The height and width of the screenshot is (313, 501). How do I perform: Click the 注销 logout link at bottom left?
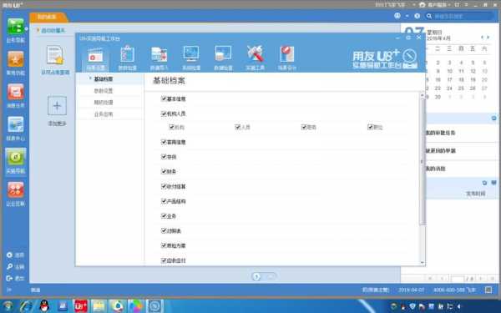(15, 266)
